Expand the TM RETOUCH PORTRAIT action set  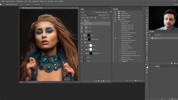click(117, 16)
